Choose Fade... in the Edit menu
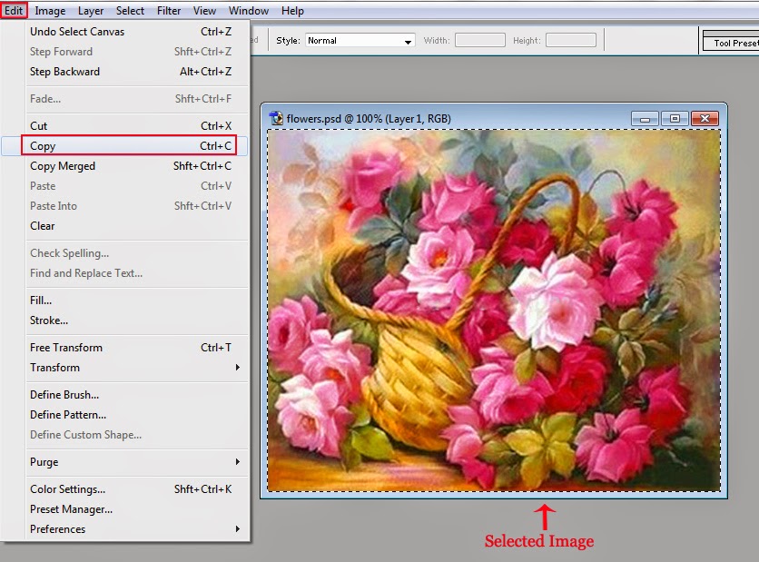759x562 pixels. pyautogui.click(x=130, y=99)
